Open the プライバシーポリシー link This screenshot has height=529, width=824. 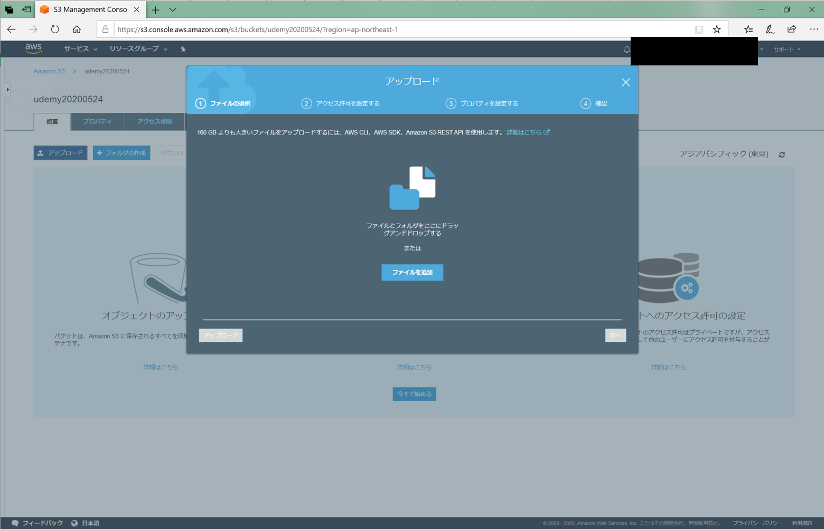point(757,523)
